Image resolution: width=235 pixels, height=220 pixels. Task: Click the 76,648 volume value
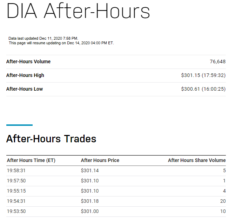click(x=217, y=62)
